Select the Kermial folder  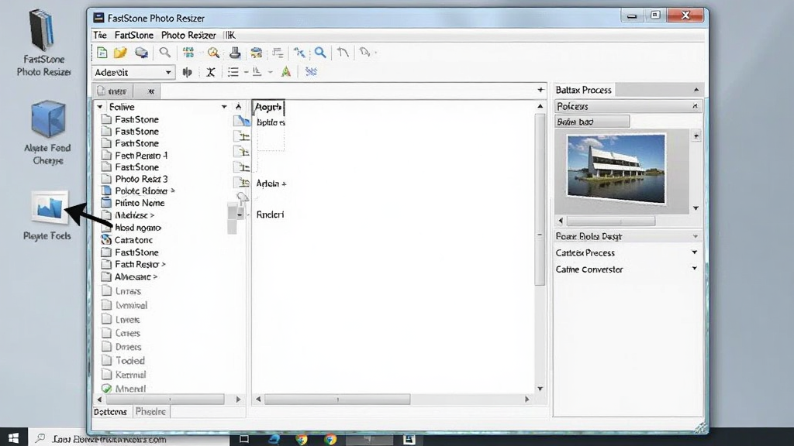click(123, 375)
